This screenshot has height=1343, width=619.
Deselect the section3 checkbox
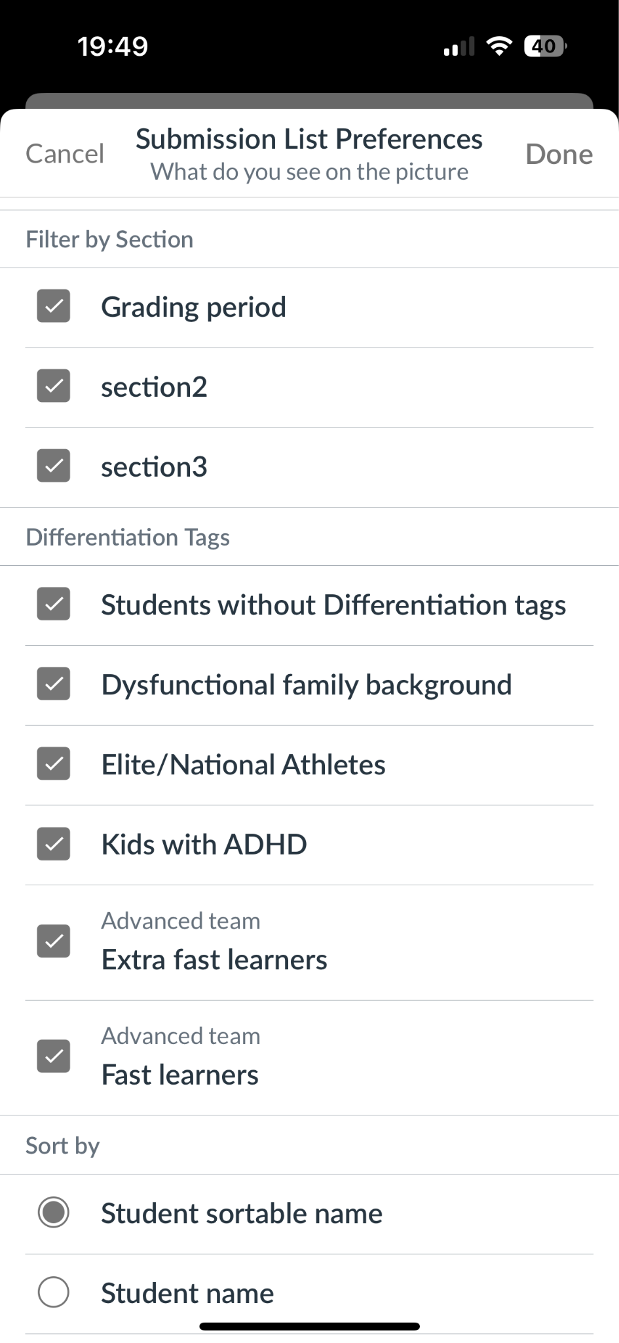[x=54, y=466]
